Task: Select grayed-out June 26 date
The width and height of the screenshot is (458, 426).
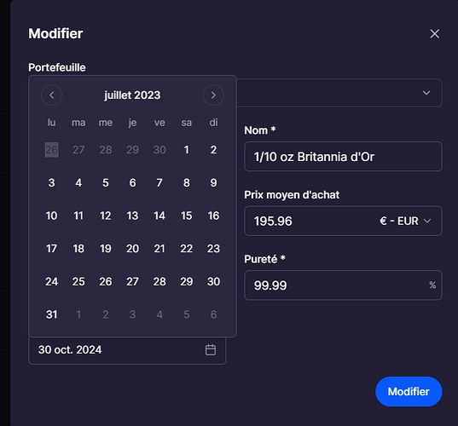Action: pyautogui.click(x=52, y=150)
